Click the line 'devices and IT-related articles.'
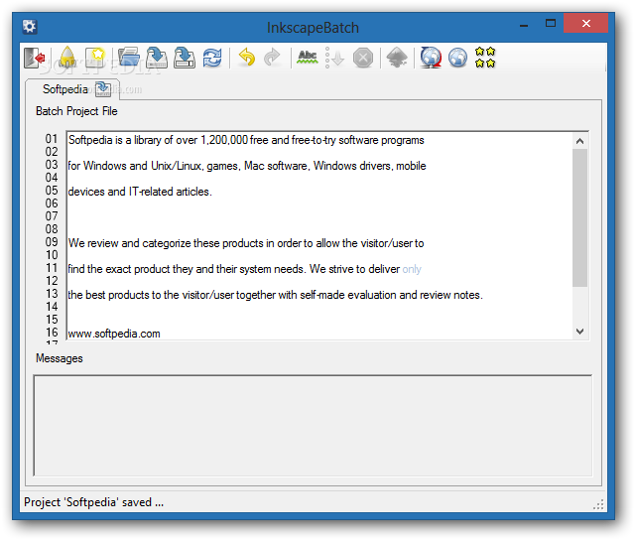The height and width of the screenshot is (540, 635). [x=140, y=192]
